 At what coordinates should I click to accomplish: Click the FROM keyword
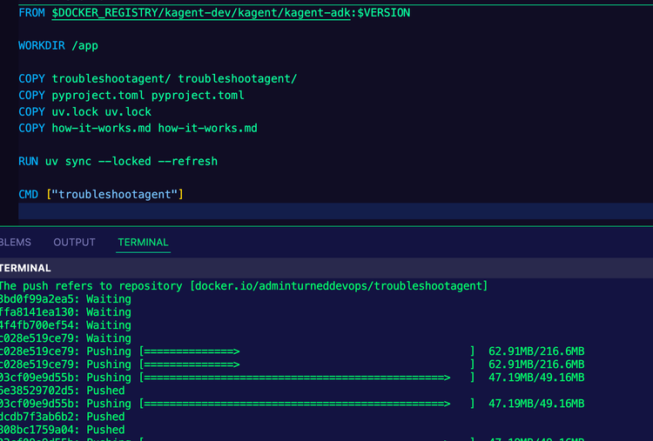31,13
